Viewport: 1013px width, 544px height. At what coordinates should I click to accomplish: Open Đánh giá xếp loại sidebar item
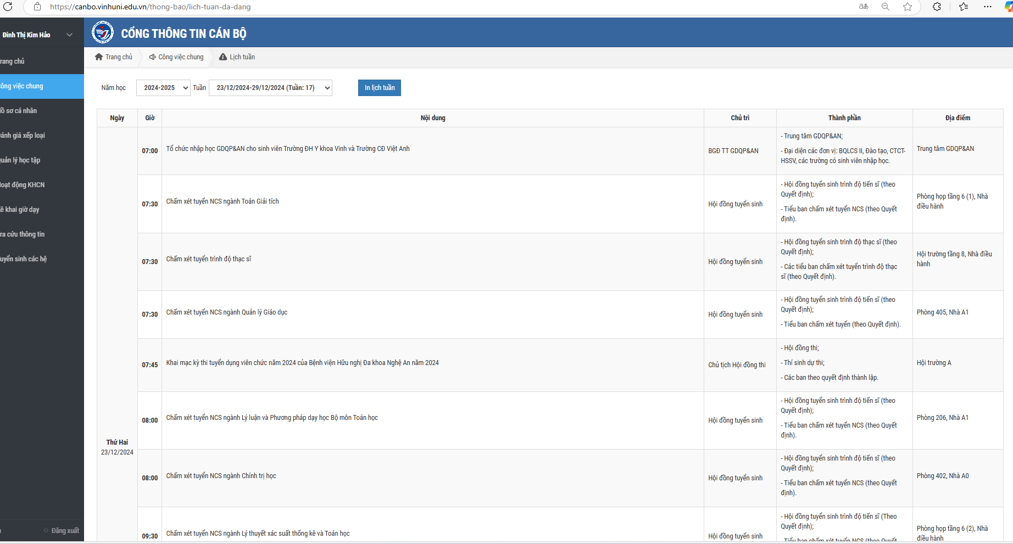click(x=42, y=136)
